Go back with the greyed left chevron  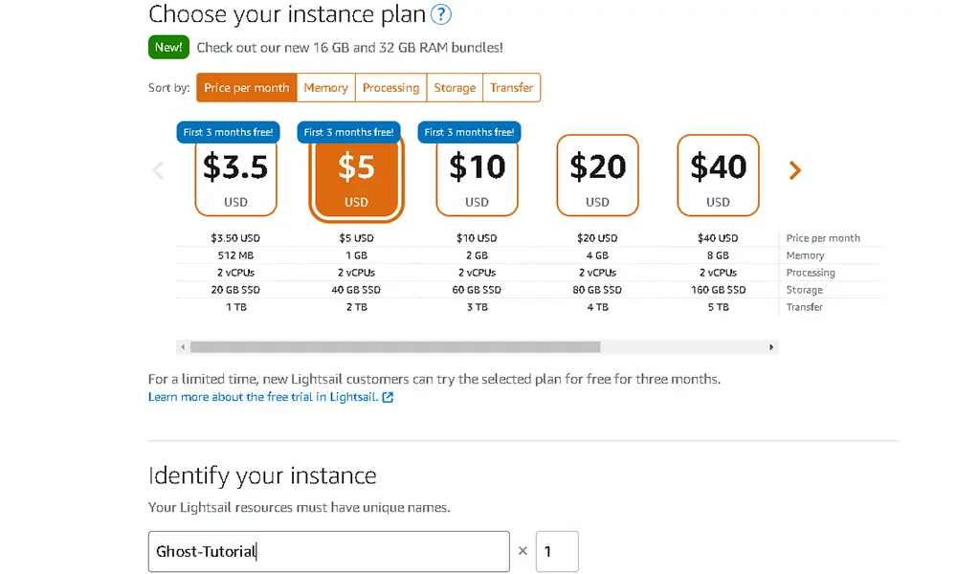pos(158,170)
